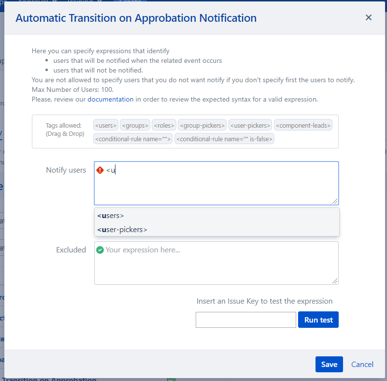The image size is (387, 381).
Task: Choose the <conditional-rule name=""> tag
Action: pyautogui.click(x=133, y=139)
